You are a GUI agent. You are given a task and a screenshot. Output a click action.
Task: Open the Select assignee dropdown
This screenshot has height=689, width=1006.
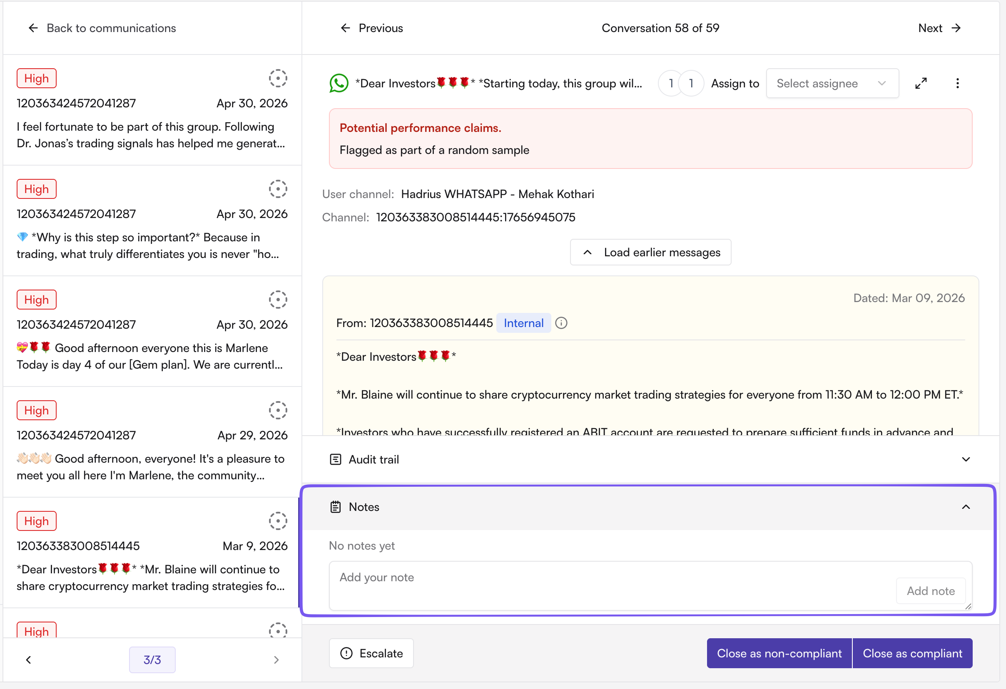pyautogui.click(x=832, y=83)
